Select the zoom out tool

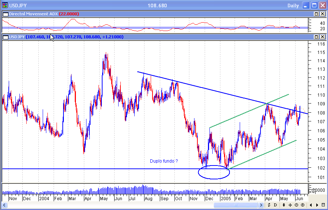click(x=296, y=205)
